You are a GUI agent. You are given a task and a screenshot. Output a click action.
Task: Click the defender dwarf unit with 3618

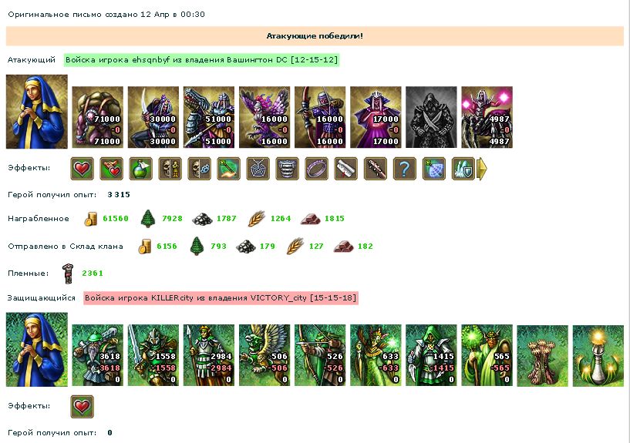tap(98, 355)
